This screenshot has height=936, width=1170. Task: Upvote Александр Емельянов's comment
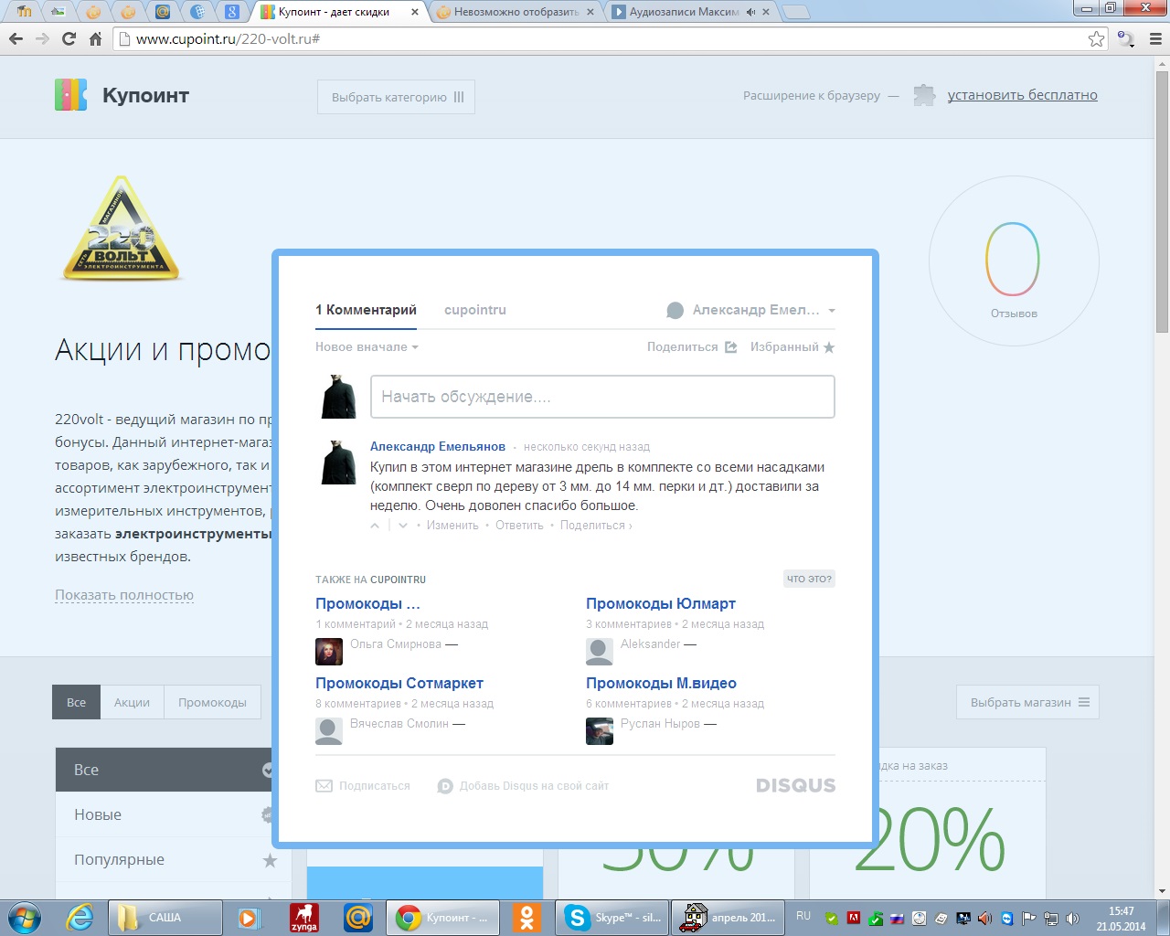375,526
